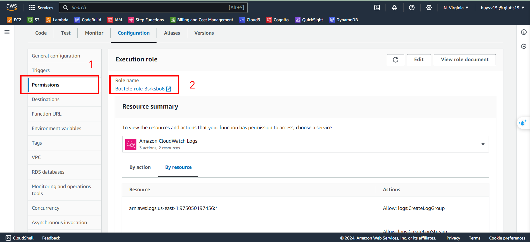Open Cookie preferences in footer

(507, 238)
